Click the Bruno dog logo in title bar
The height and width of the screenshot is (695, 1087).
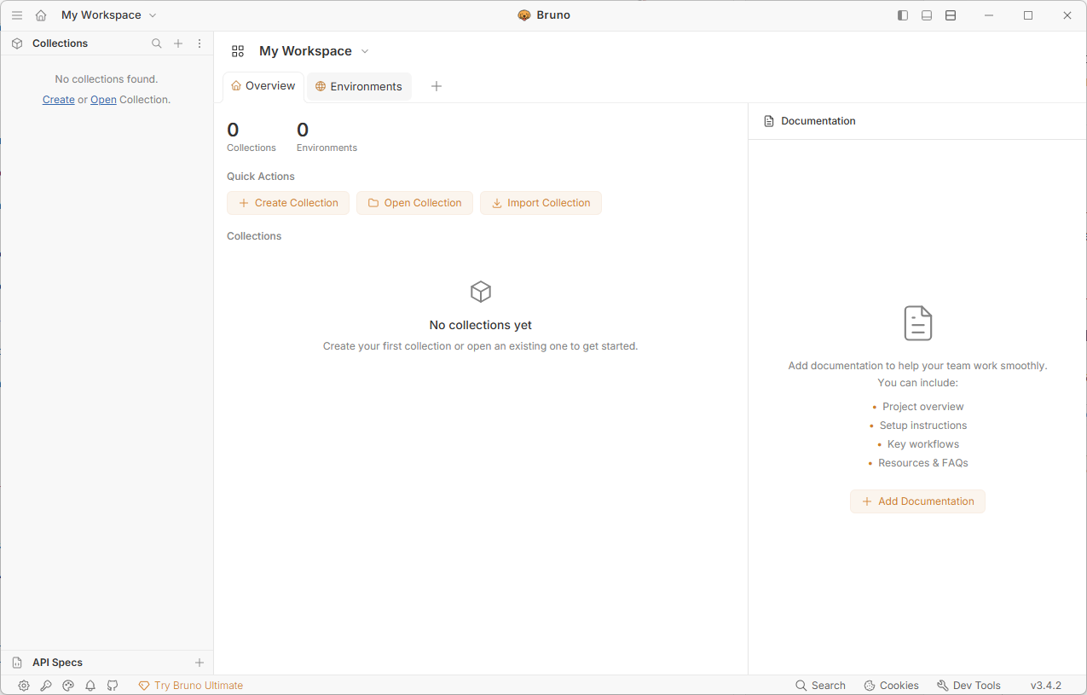click(x=524, y=15)
